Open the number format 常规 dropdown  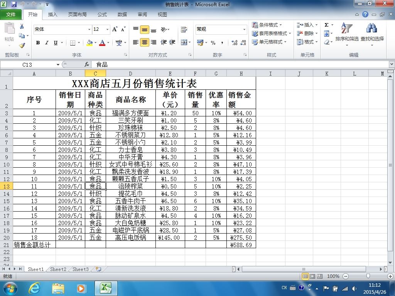point(244,29)
